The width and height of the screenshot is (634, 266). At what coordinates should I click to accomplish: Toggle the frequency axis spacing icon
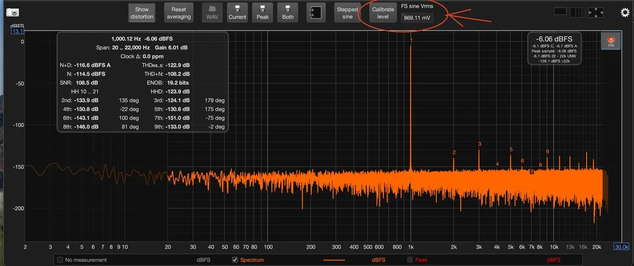577,12
